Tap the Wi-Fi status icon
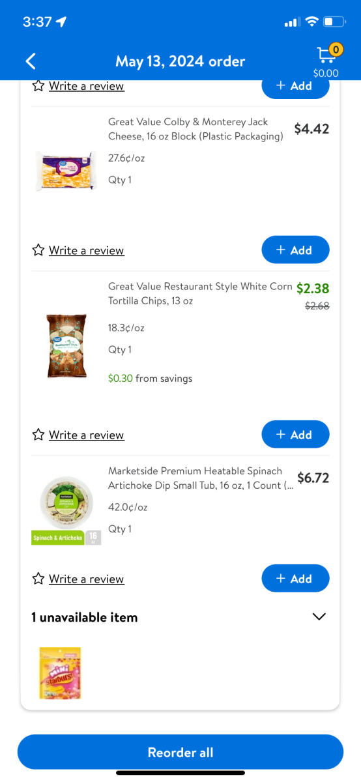Screen dimensions: 361x782 pyautogui.click(x=311, y=22)
